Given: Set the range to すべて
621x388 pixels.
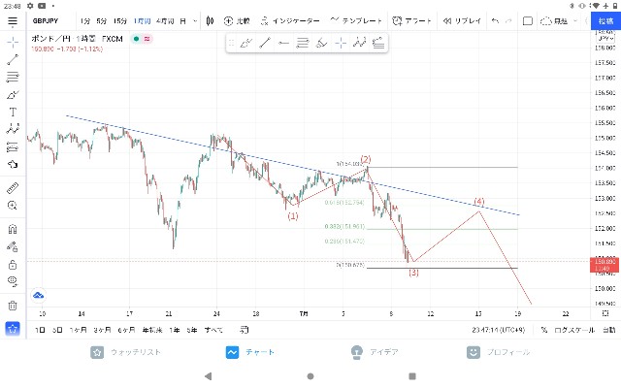Looking at the screenshot, I should [x=213, y=330].
